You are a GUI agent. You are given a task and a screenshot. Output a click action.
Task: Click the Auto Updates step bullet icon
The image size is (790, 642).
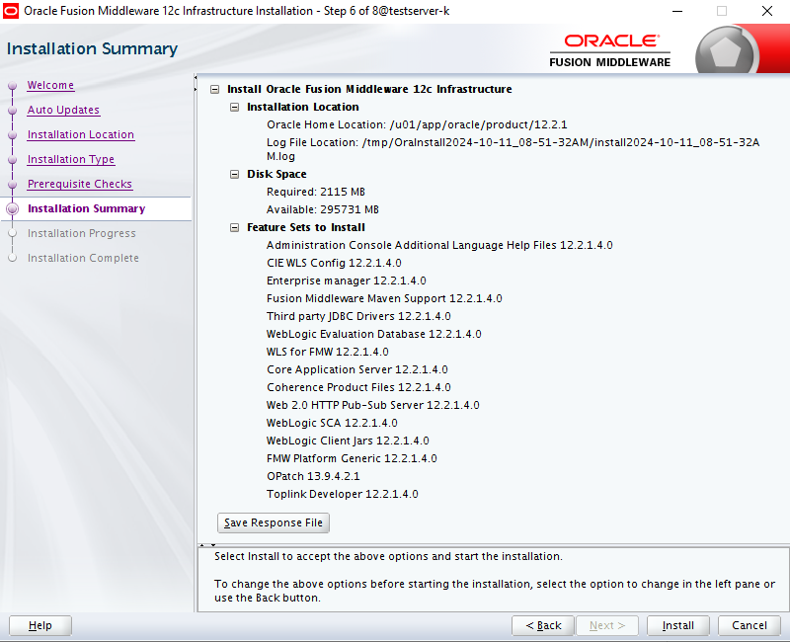(13, 111)
